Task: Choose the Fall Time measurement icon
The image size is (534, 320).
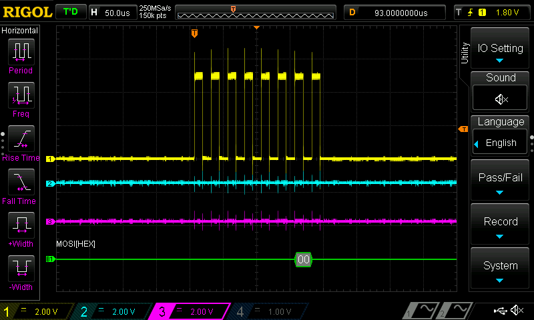Action: 21,182
